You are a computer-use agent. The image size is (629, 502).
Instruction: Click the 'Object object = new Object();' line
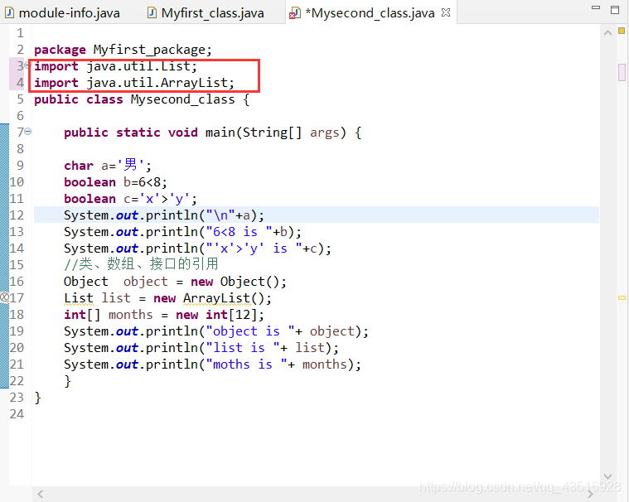175,282
